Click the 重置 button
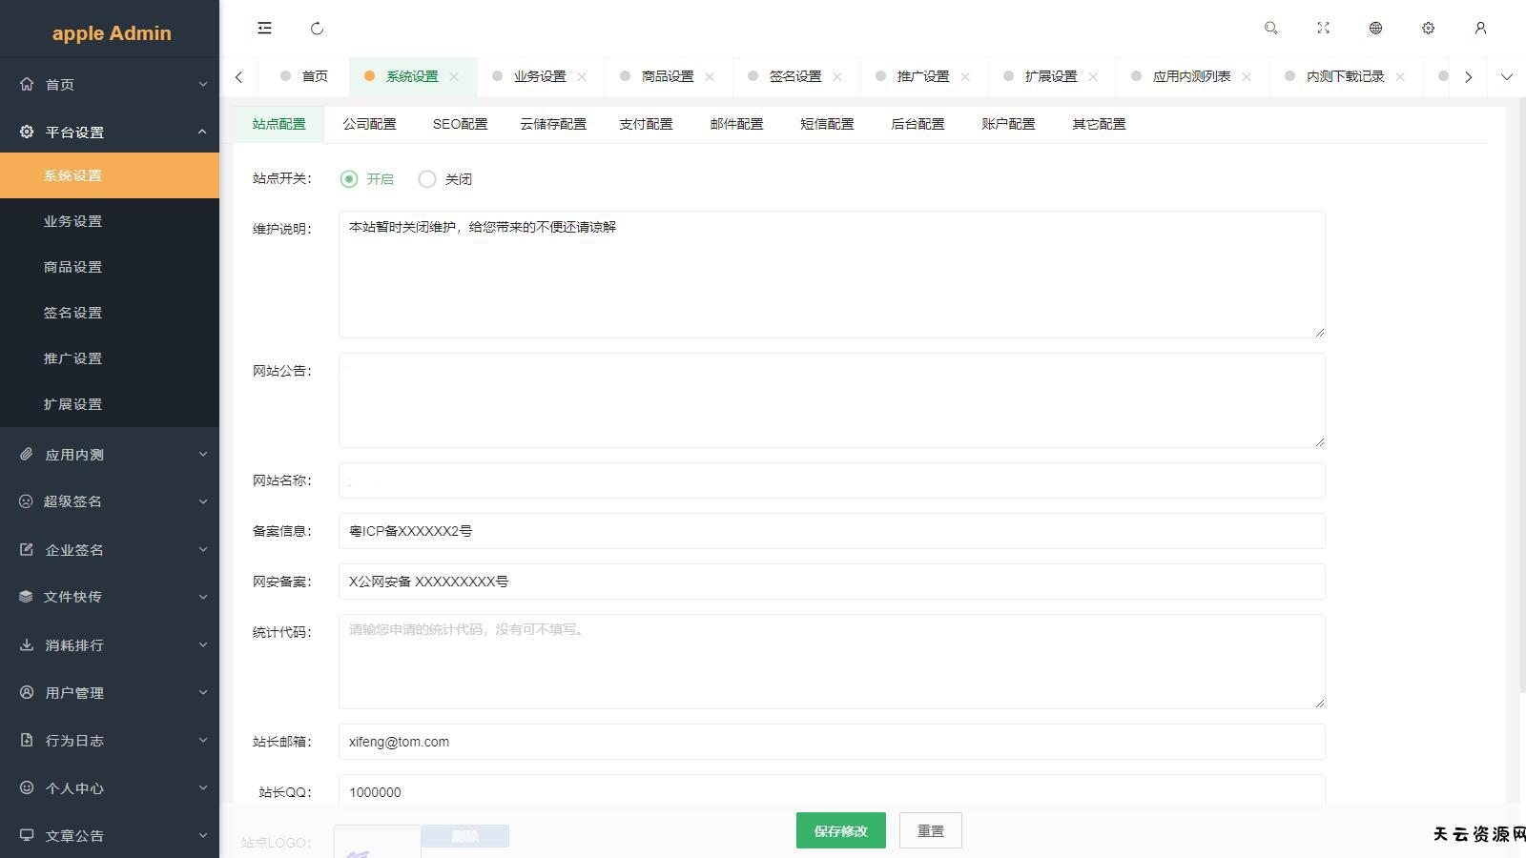This screenshot has height=858, width=1526. point(930,830)
